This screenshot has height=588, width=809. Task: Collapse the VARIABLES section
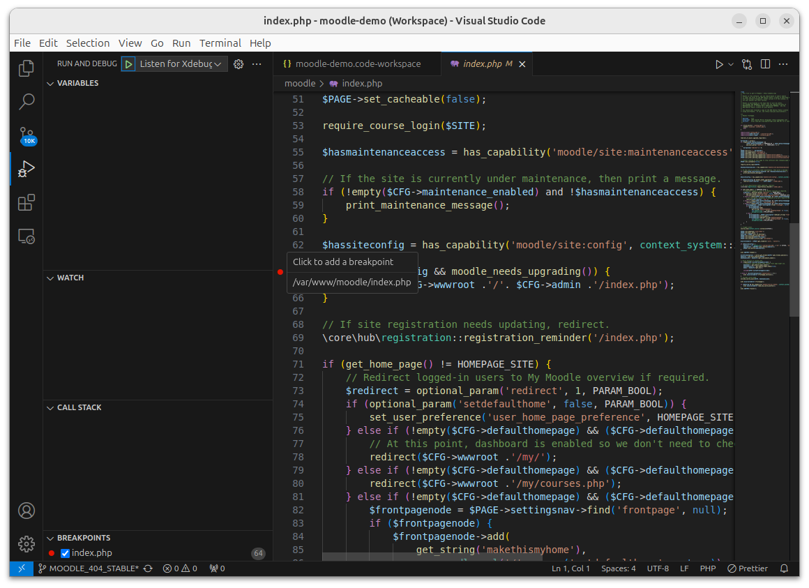tap(73, 83)
